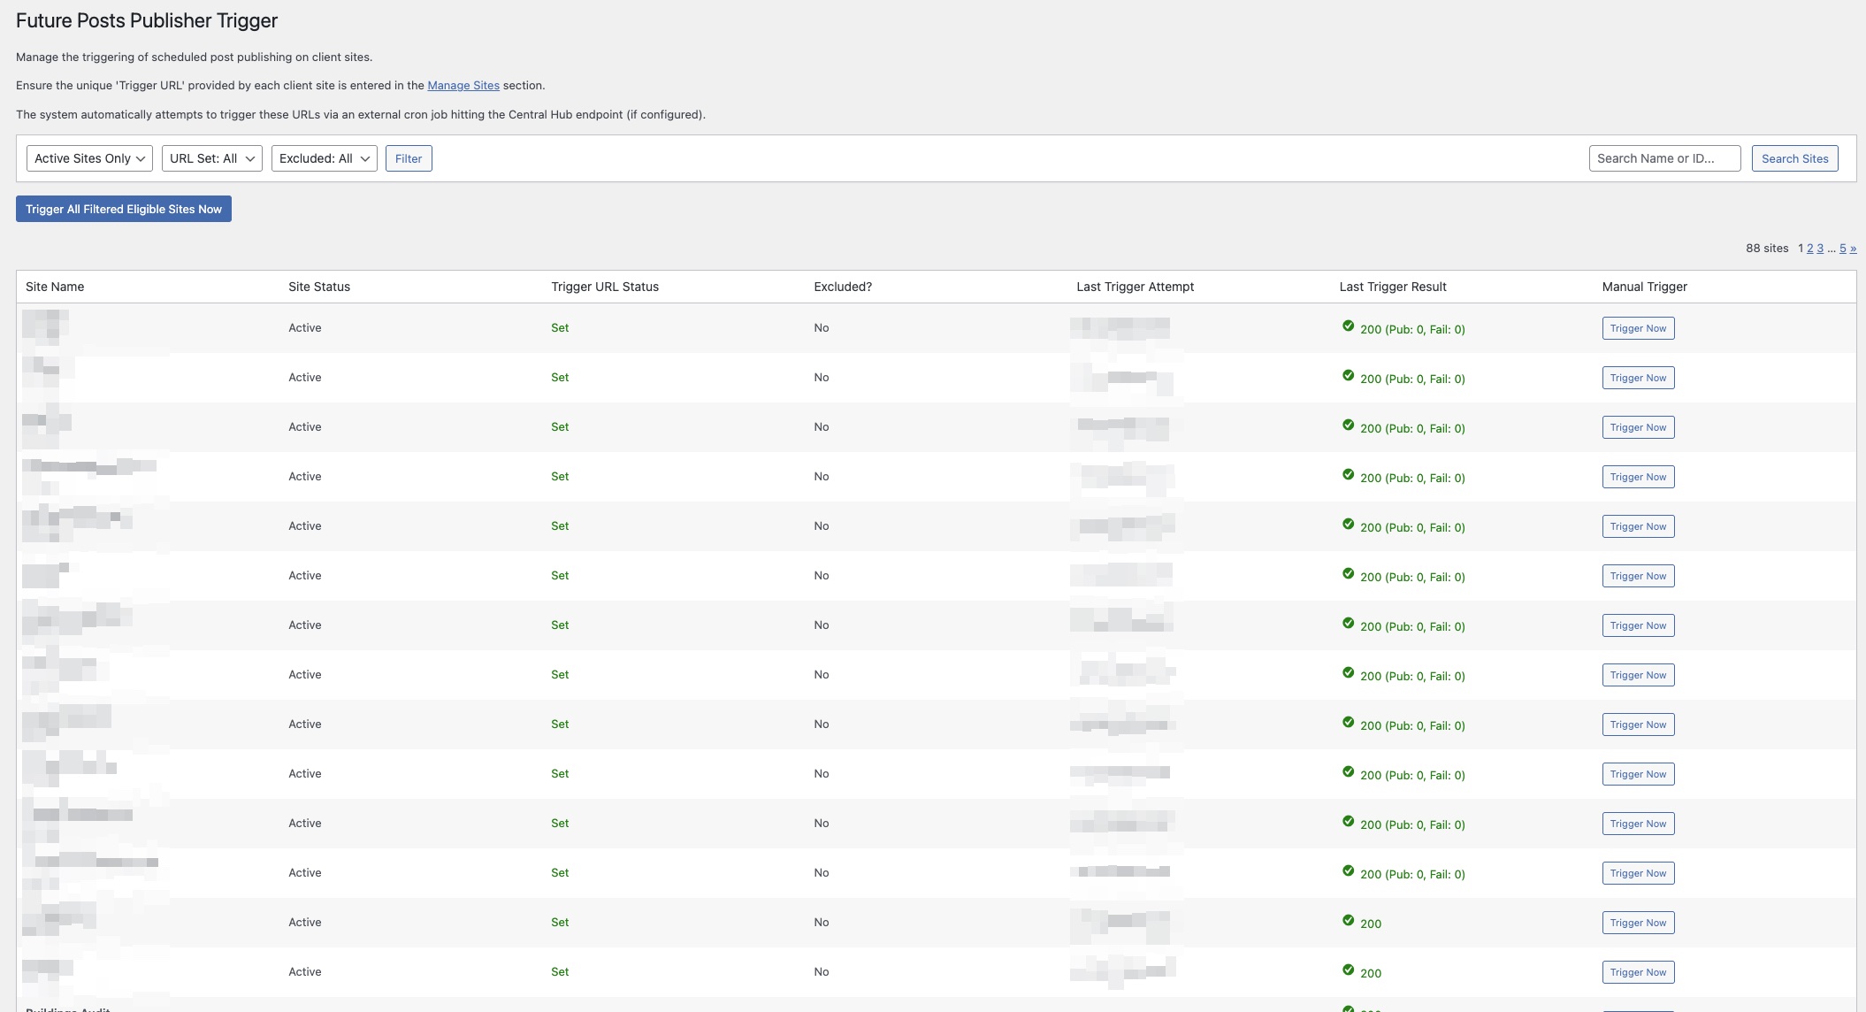This screenshot has height=1012, width=1866.
Task: Jump to last page 5 link
Action: [x=1843, y=249]
